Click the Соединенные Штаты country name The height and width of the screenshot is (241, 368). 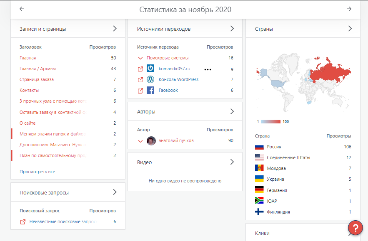point(288,157)
